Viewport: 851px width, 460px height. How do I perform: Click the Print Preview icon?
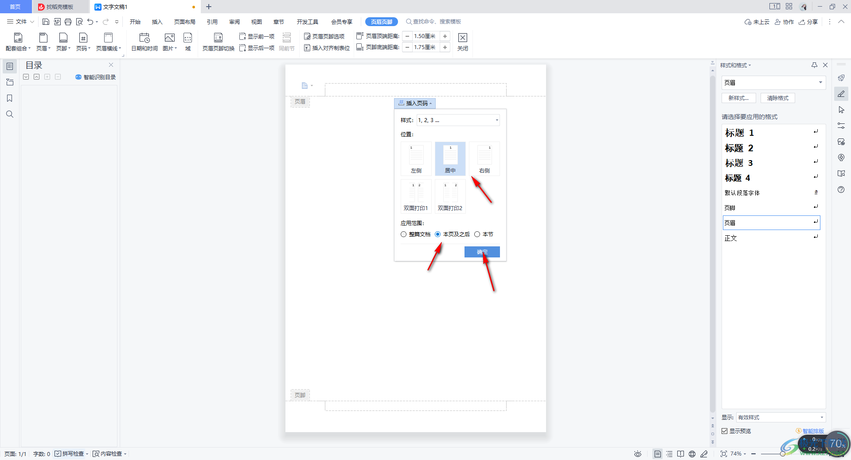coord(79,22)
